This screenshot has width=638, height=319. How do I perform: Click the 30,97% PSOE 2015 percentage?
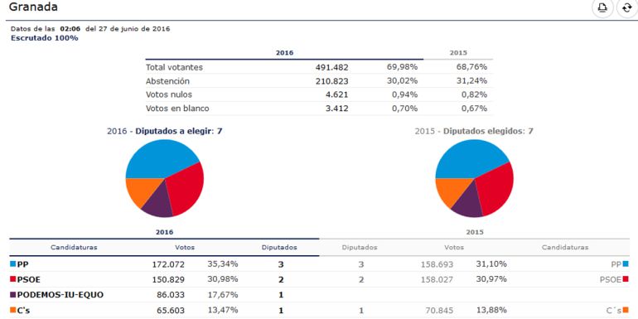click(491, 279)
